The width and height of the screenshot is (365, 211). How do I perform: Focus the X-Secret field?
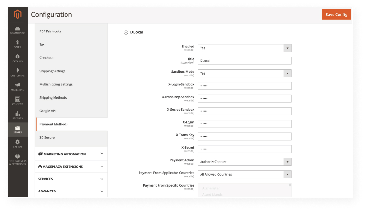tap(244, 149)
